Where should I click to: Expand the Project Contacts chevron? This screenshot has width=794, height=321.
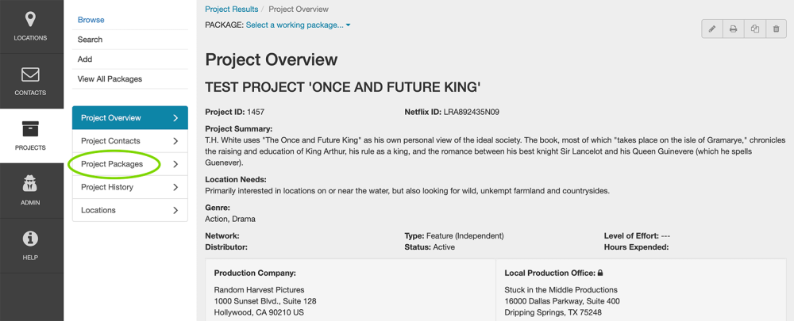175,141
